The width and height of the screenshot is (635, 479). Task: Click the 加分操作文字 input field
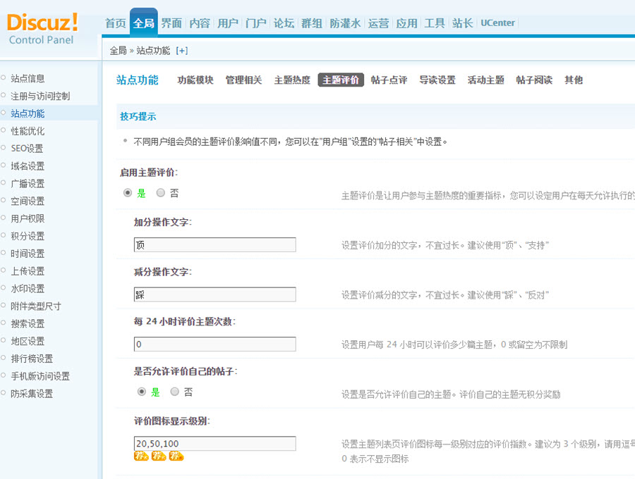214,244
